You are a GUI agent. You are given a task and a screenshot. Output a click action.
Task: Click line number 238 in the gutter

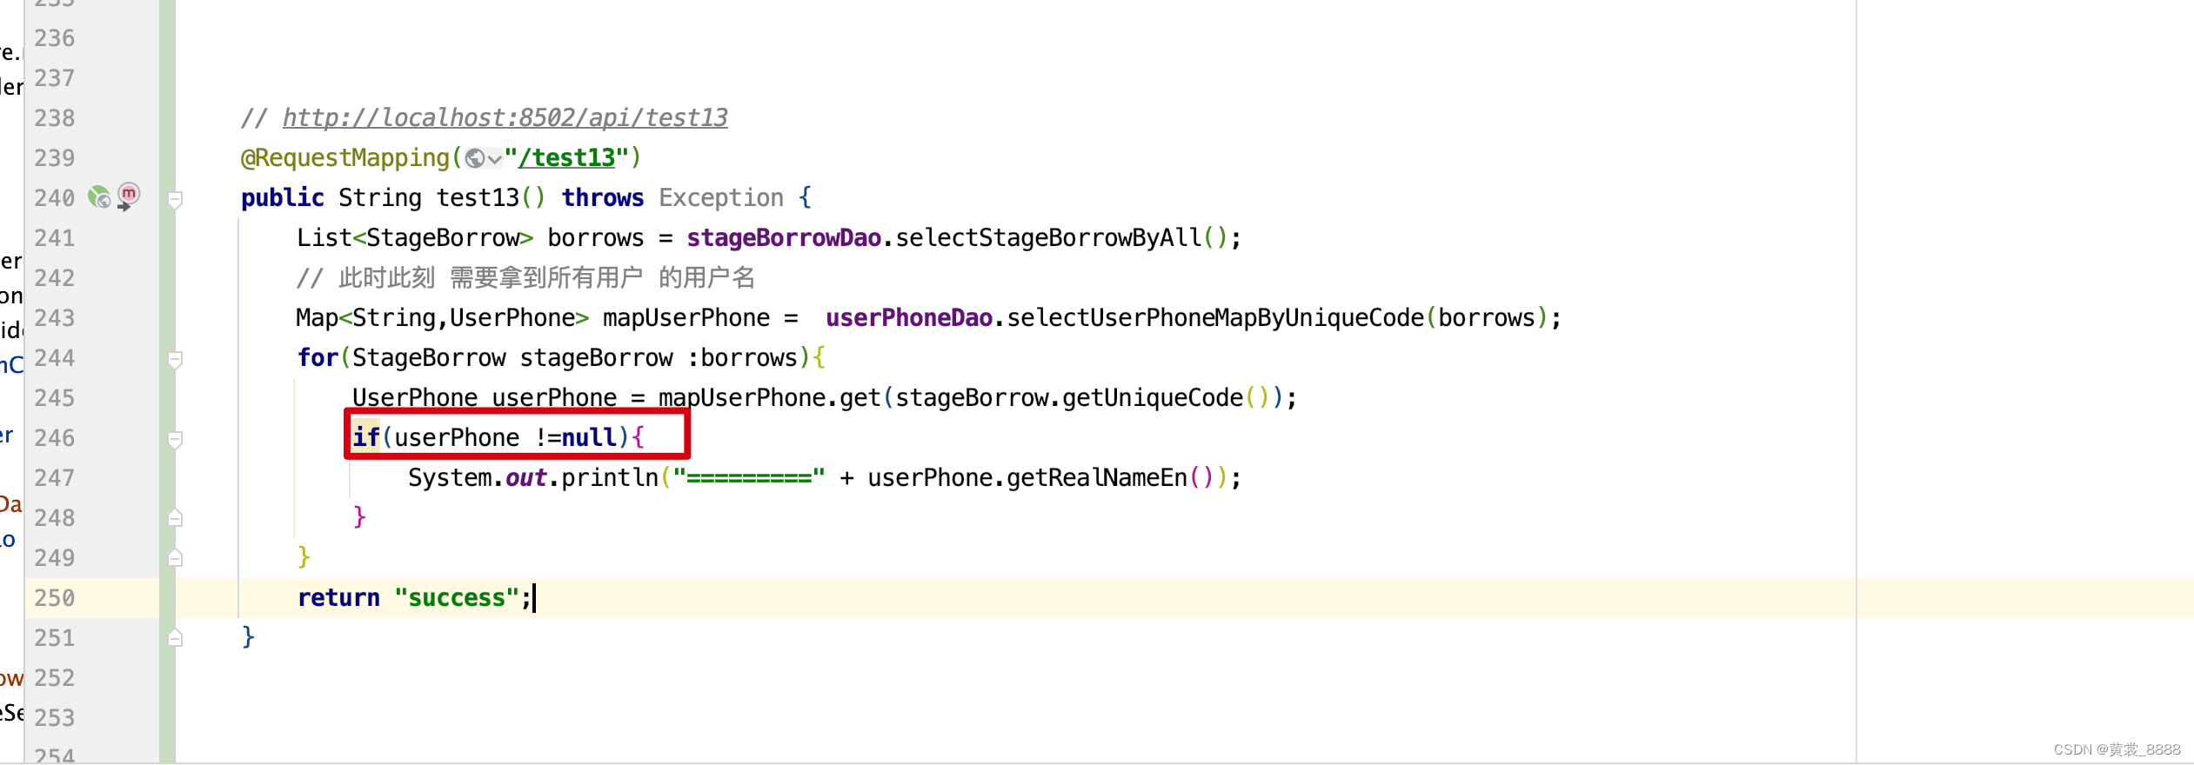(55, 118)
